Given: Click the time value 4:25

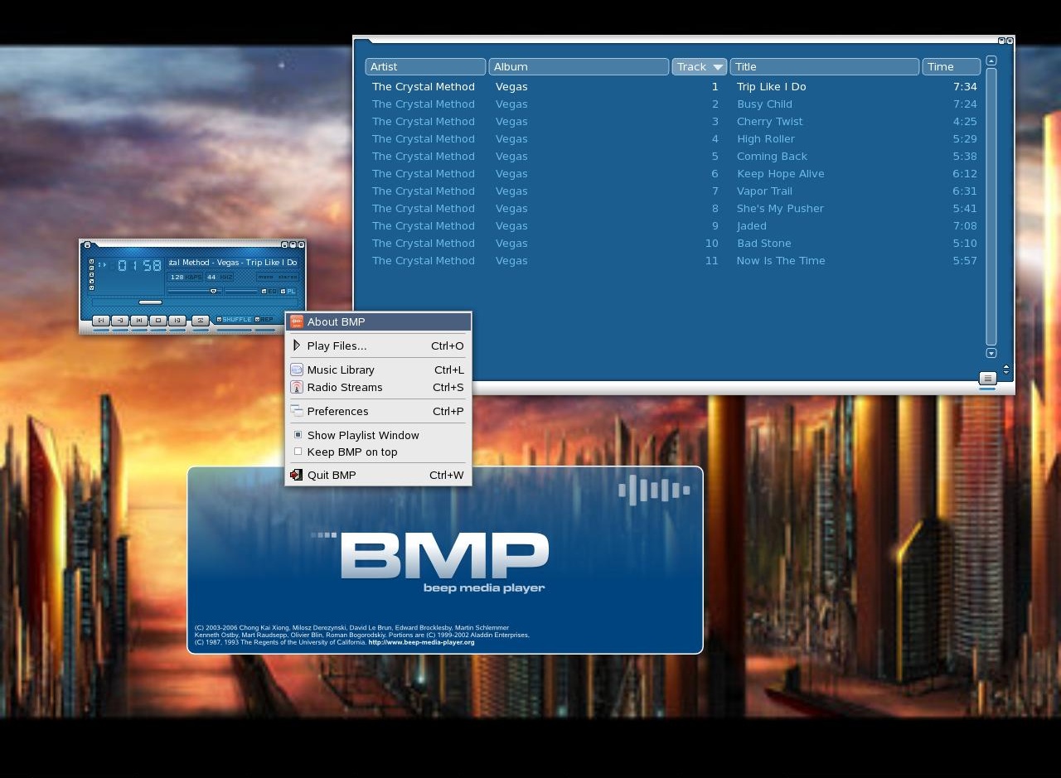Looking at the screenshot, I should point(965,121).
